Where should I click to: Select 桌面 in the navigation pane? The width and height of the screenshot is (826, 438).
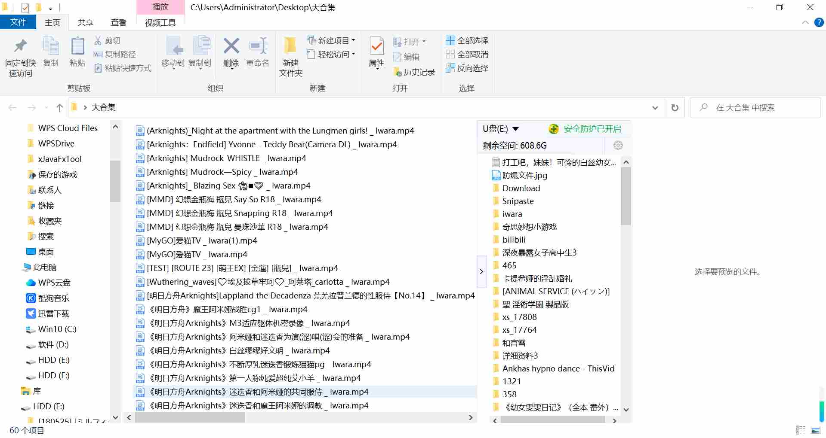40,252
